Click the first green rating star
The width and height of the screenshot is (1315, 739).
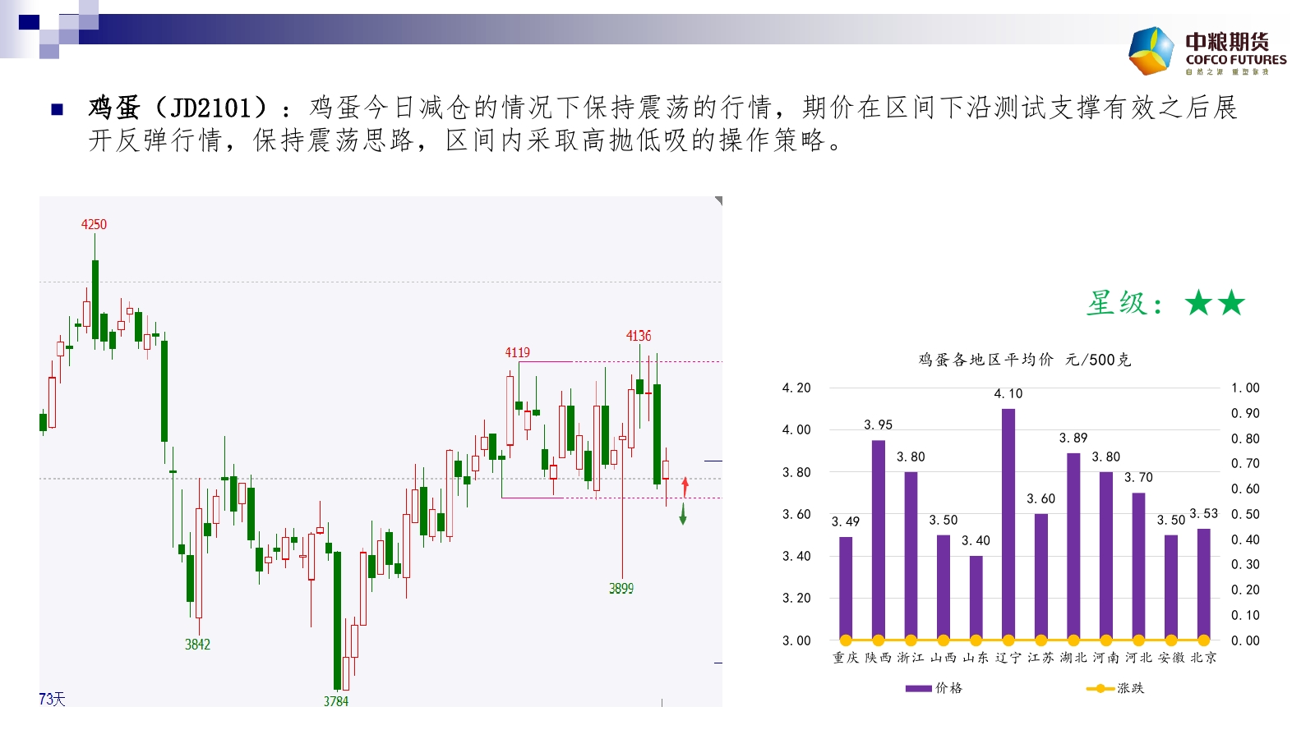[1199, 303]
